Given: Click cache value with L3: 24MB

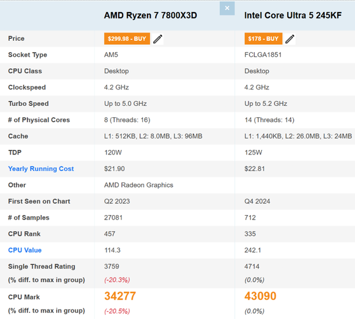Looking at the screenshot, I should pyautogui.click(x=298, y=136).
